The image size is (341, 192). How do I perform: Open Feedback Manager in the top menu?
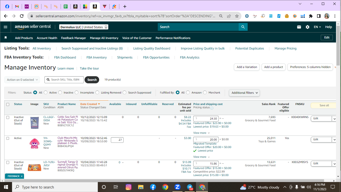74,38
